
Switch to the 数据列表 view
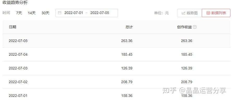point(216,13)
